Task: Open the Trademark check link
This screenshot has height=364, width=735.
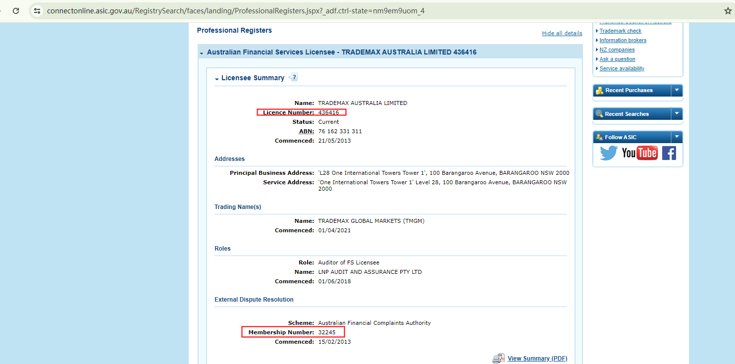Action: tap(621, 31)
